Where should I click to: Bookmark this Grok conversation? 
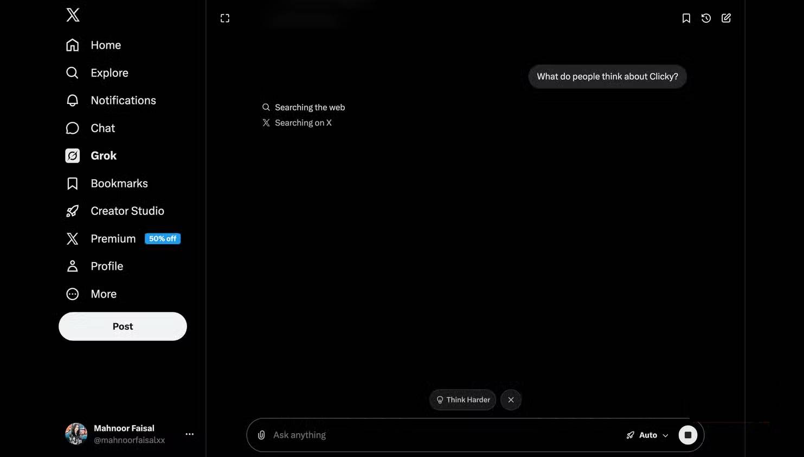coord(686,18)
